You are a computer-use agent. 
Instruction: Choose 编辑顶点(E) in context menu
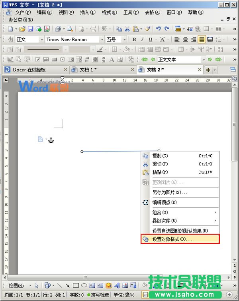click(x=180, y=202)
